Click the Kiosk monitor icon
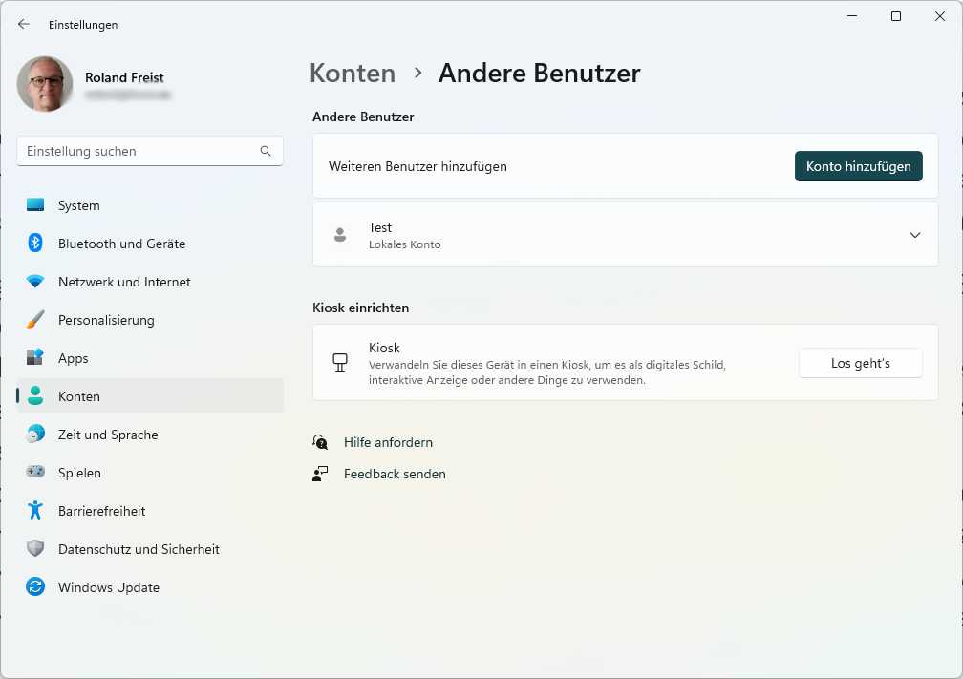This screenshot has width=963, height=679. [340, 364]
